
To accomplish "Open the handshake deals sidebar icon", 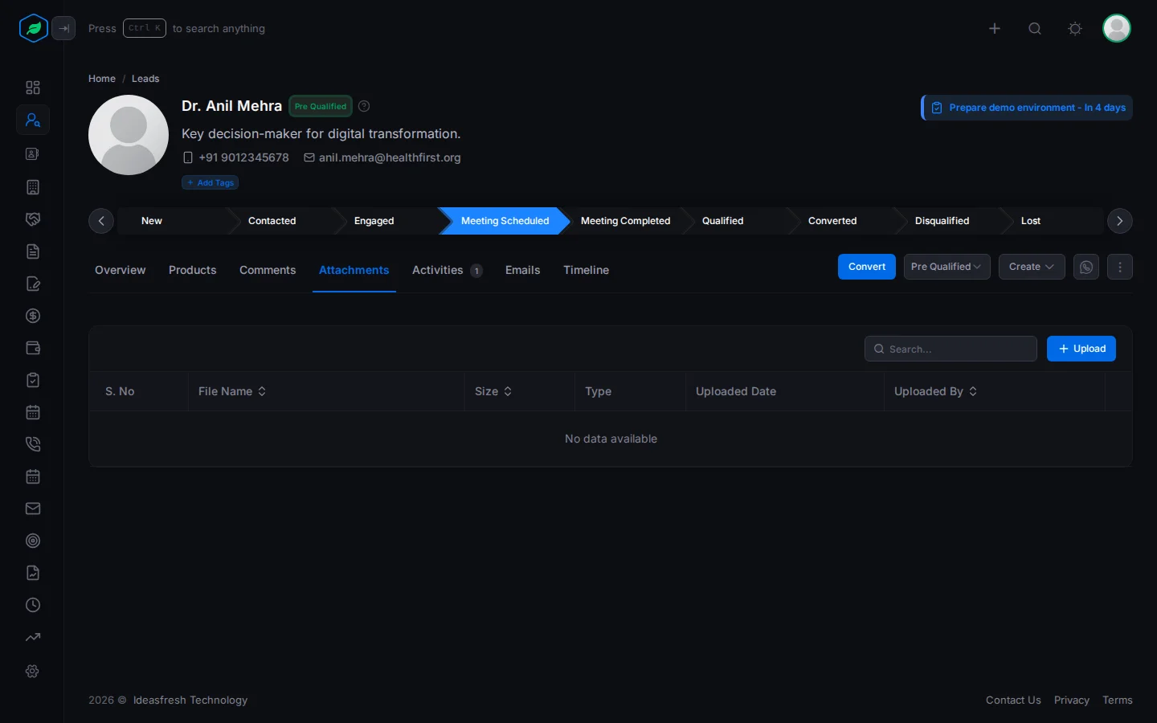I will (x=33, y=219).
